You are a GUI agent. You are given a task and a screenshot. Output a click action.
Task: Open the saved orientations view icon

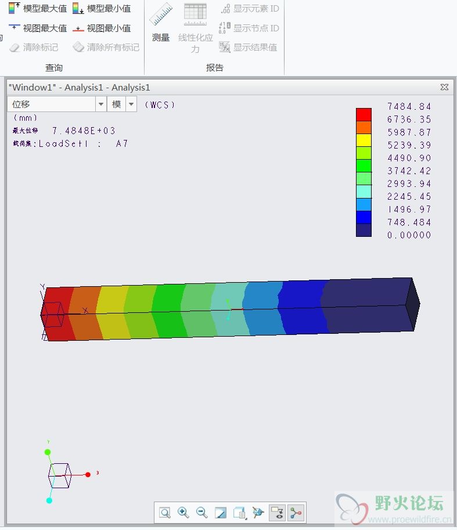239,513
